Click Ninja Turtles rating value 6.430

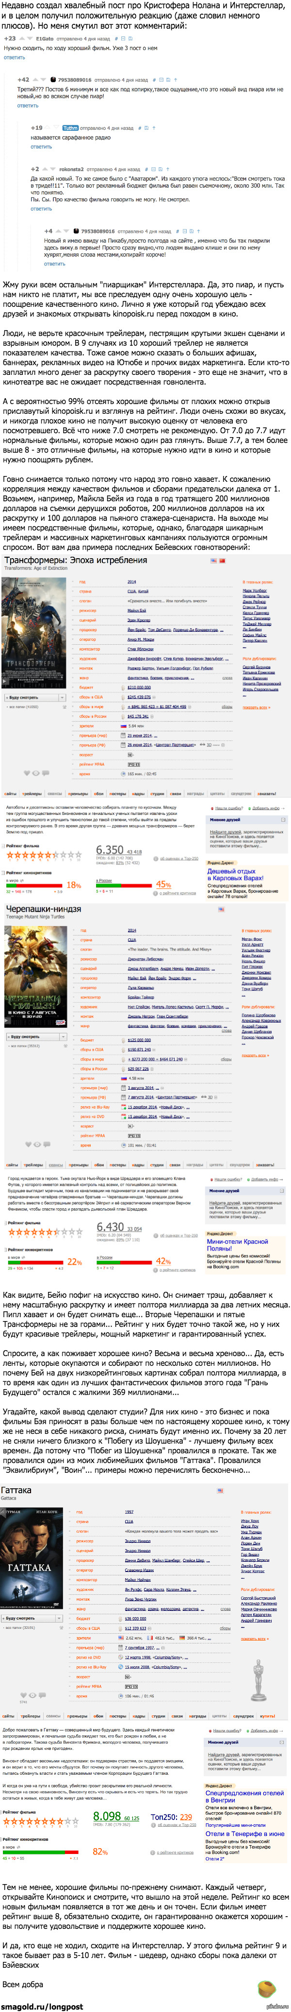(x=110, y=1227)
